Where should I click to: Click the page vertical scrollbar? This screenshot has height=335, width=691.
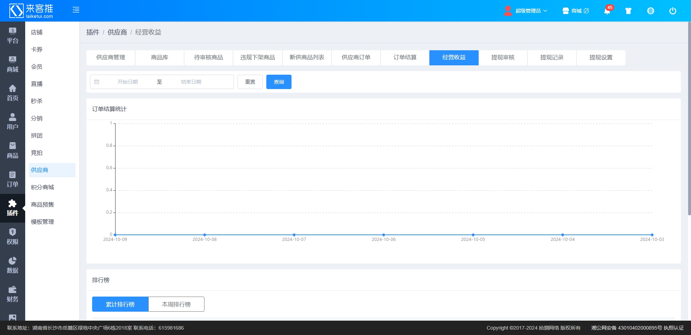pos(689,118)
